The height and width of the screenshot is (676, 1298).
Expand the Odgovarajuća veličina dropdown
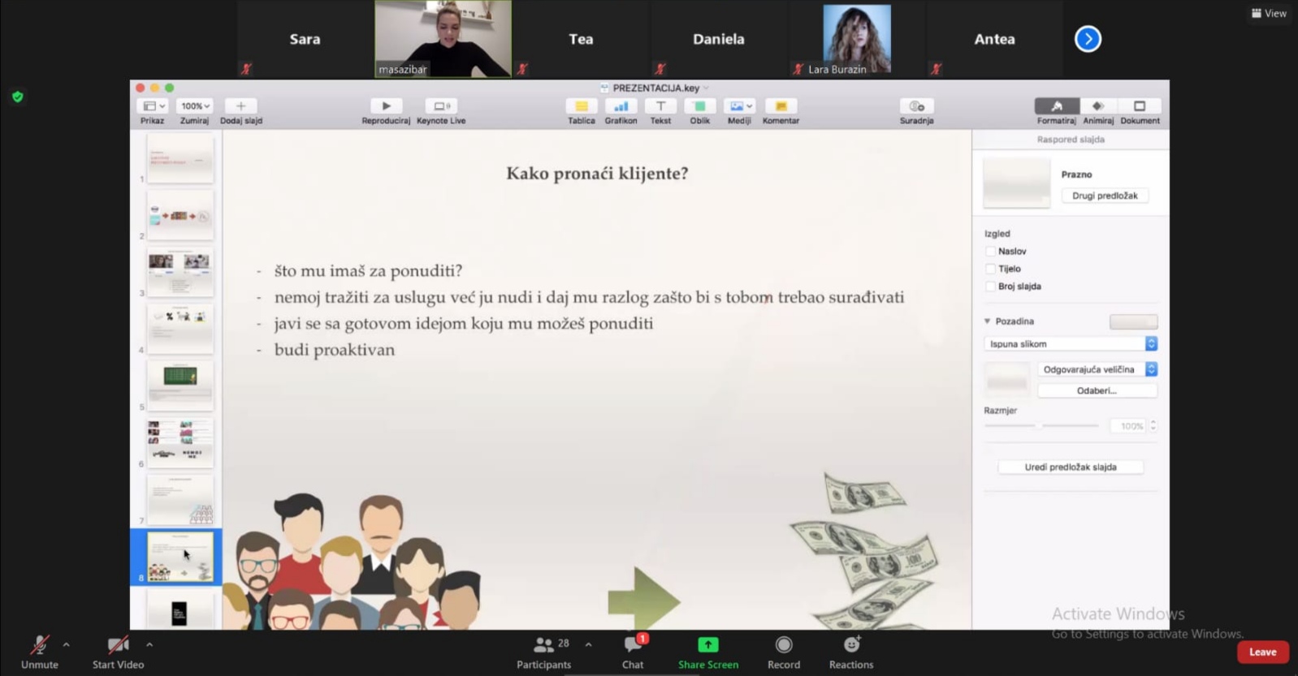1097,369
